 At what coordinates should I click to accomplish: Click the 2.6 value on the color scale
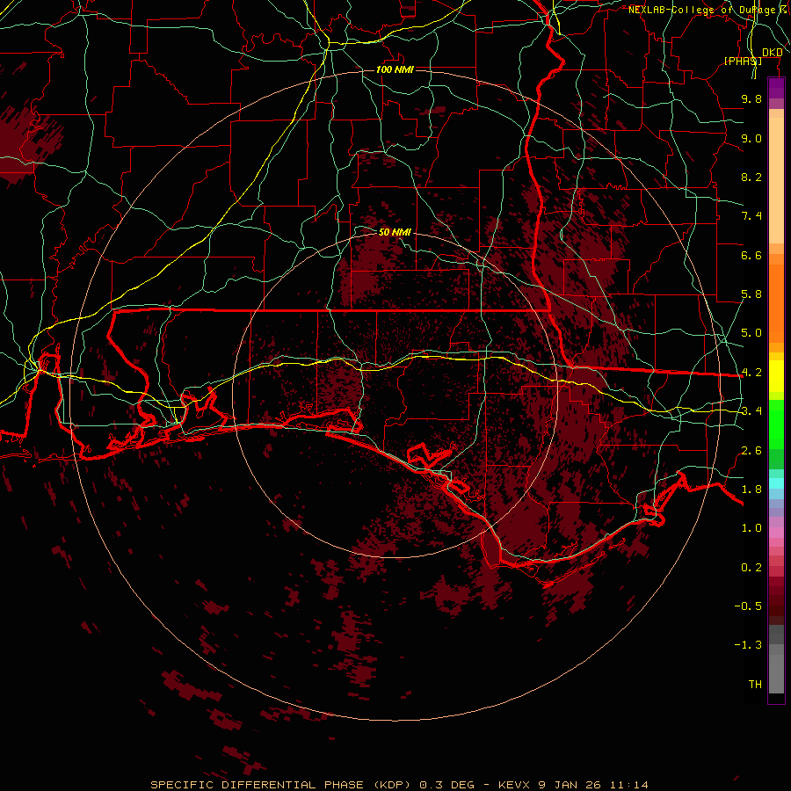click(x=751, y=451)
